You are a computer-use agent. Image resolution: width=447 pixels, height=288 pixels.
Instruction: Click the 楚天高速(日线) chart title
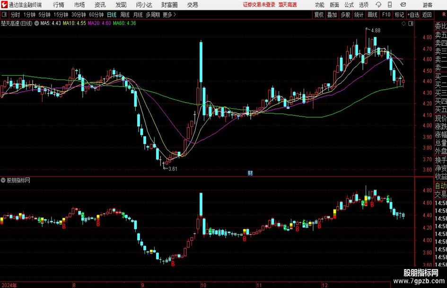[x=17, y=23]
